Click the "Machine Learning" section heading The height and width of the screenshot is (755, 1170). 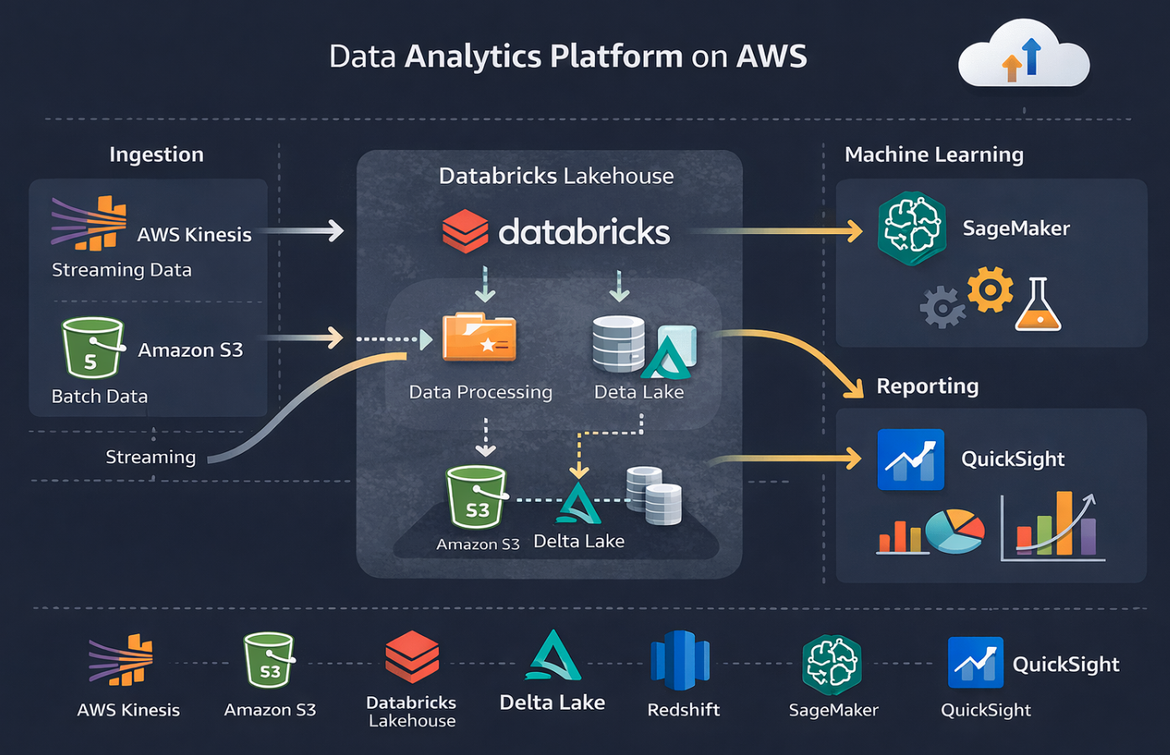point(934,154)
